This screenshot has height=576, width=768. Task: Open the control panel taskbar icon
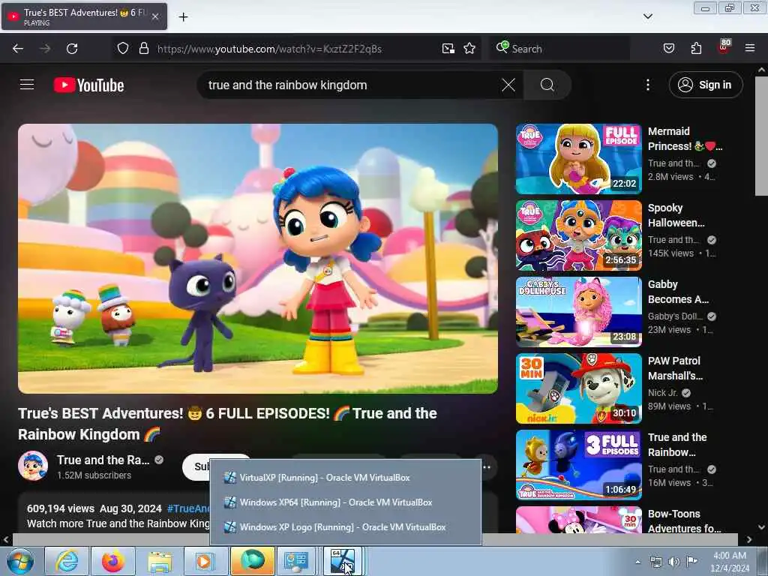point(297,561)
